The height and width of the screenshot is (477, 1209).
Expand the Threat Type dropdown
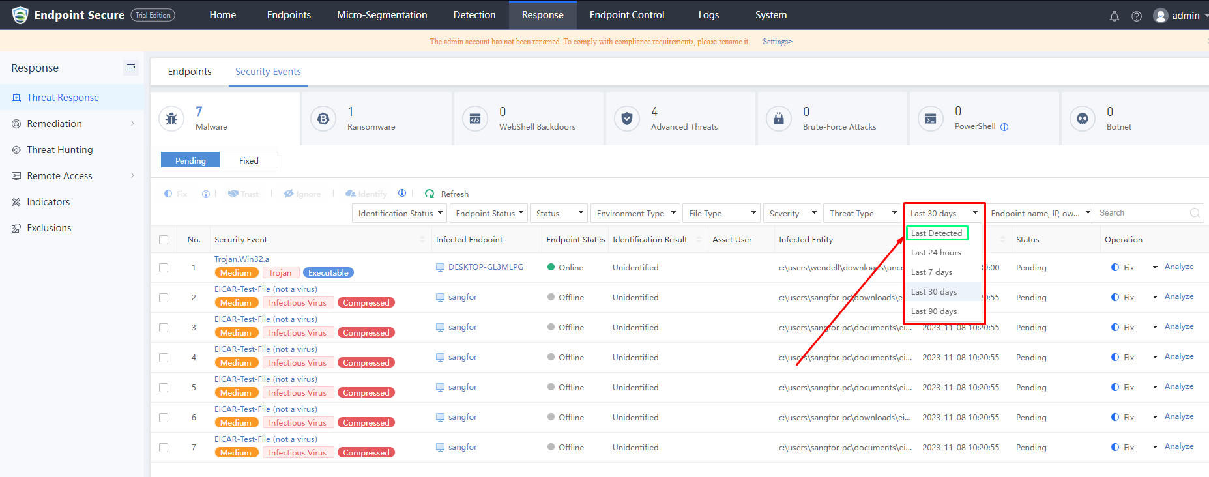click(862, 213)
